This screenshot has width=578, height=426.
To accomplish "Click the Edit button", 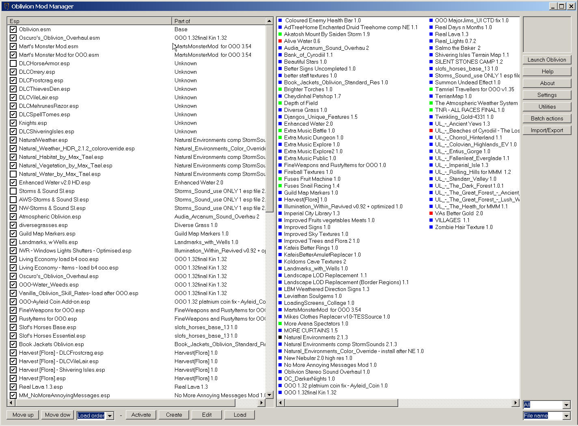I will 207,415.
